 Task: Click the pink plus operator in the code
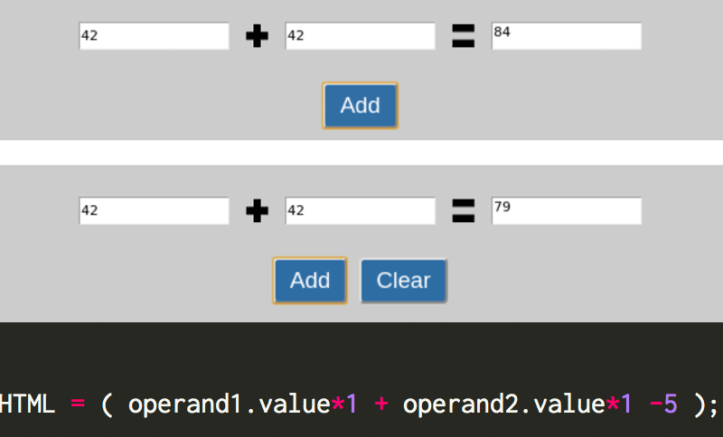pyautogui.click(x=381, y=404)
